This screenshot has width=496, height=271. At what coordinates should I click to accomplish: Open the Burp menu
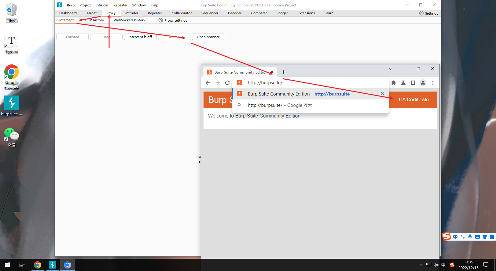tap(71, 5)
